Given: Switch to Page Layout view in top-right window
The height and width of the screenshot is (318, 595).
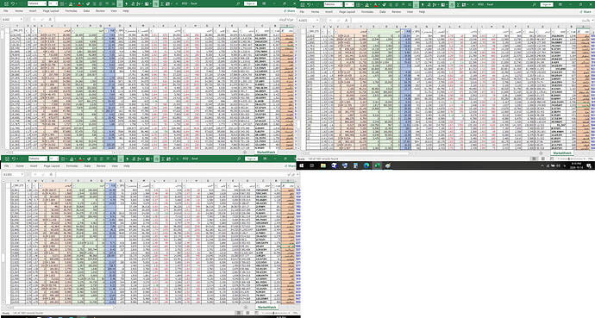Looking at the screenshot, I should tap(543, 159).
